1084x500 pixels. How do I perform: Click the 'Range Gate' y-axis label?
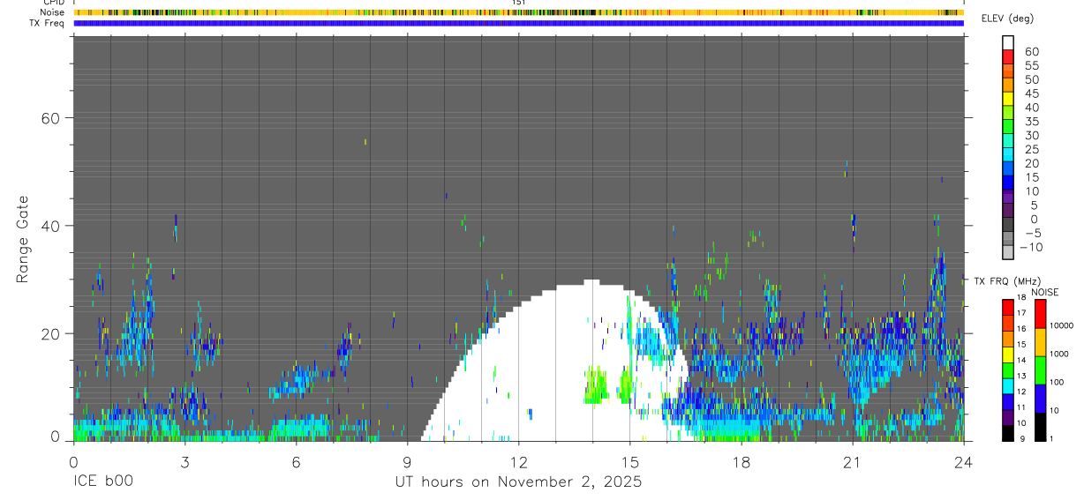23,238
